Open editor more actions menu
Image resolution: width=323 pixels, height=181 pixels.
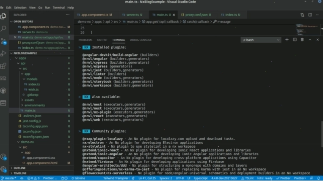317,15
